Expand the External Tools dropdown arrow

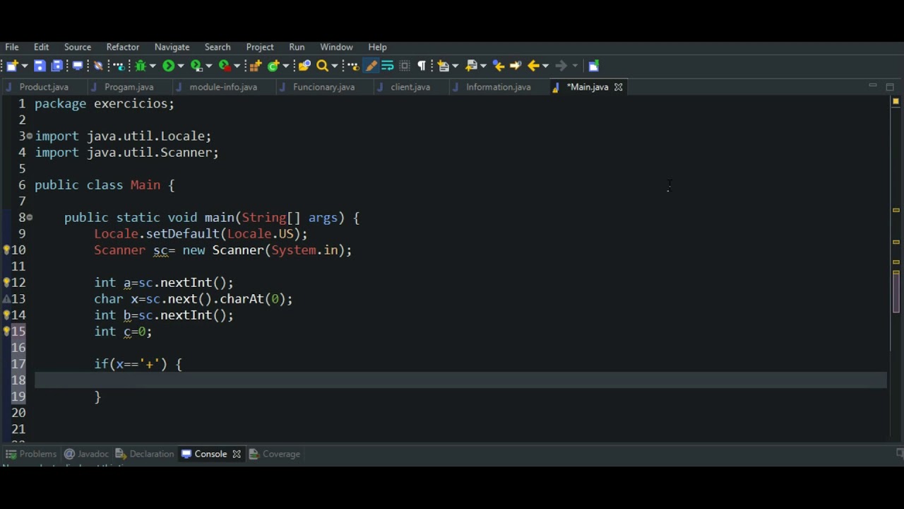[x=237, y=66]
